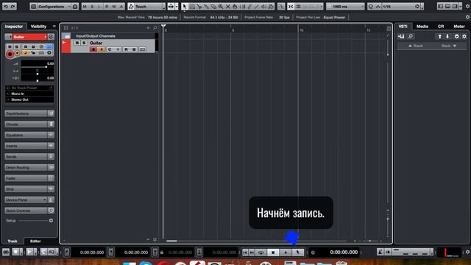
Task: Toggle Inspector red Record Enable button
Action: [10, 54]
